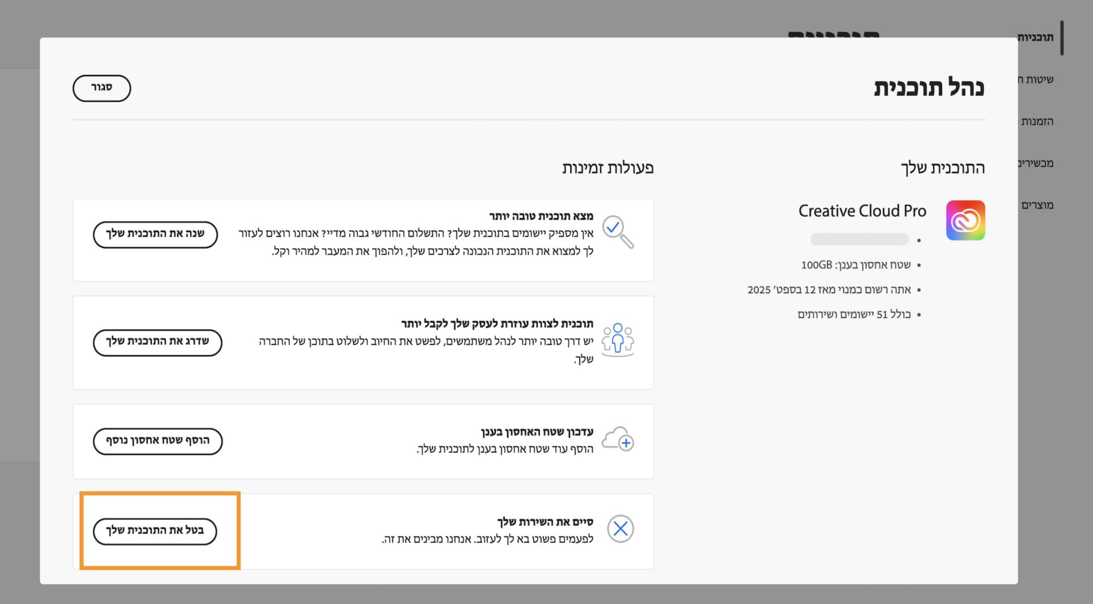Click the cloud with plus storage icon
This screenshot has height=604, width=1093.
coord(619,439)
